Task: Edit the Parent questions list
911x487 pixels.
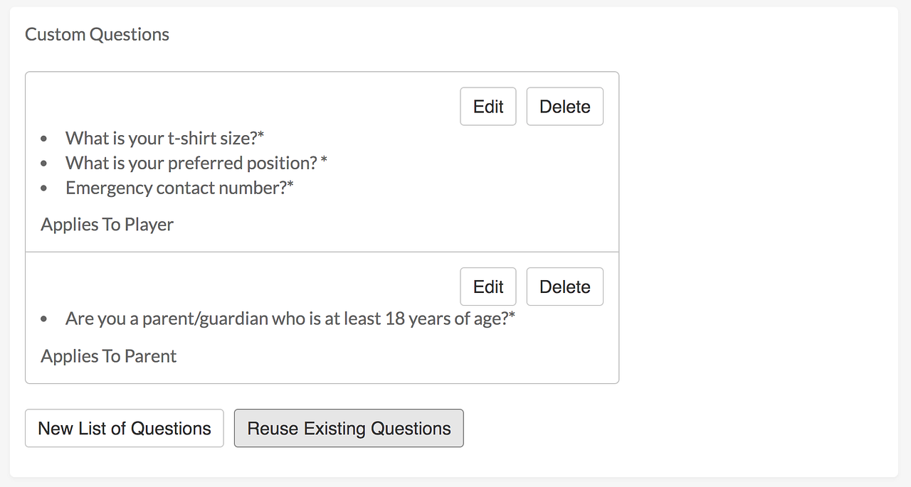Action: point(488,287)
